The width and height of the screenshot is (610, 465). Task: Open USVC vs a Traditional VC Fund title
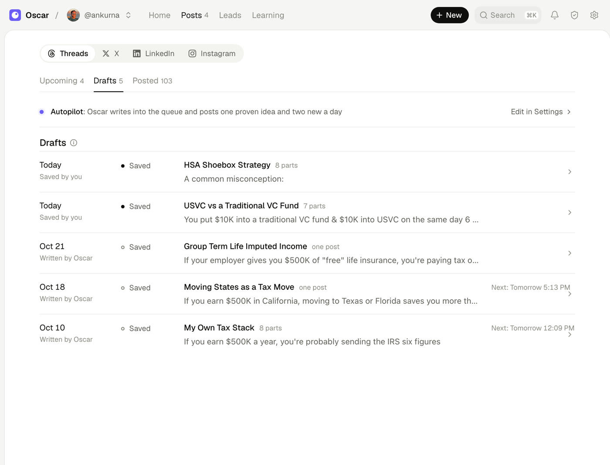pyautogui.click(x=241, y=206)
